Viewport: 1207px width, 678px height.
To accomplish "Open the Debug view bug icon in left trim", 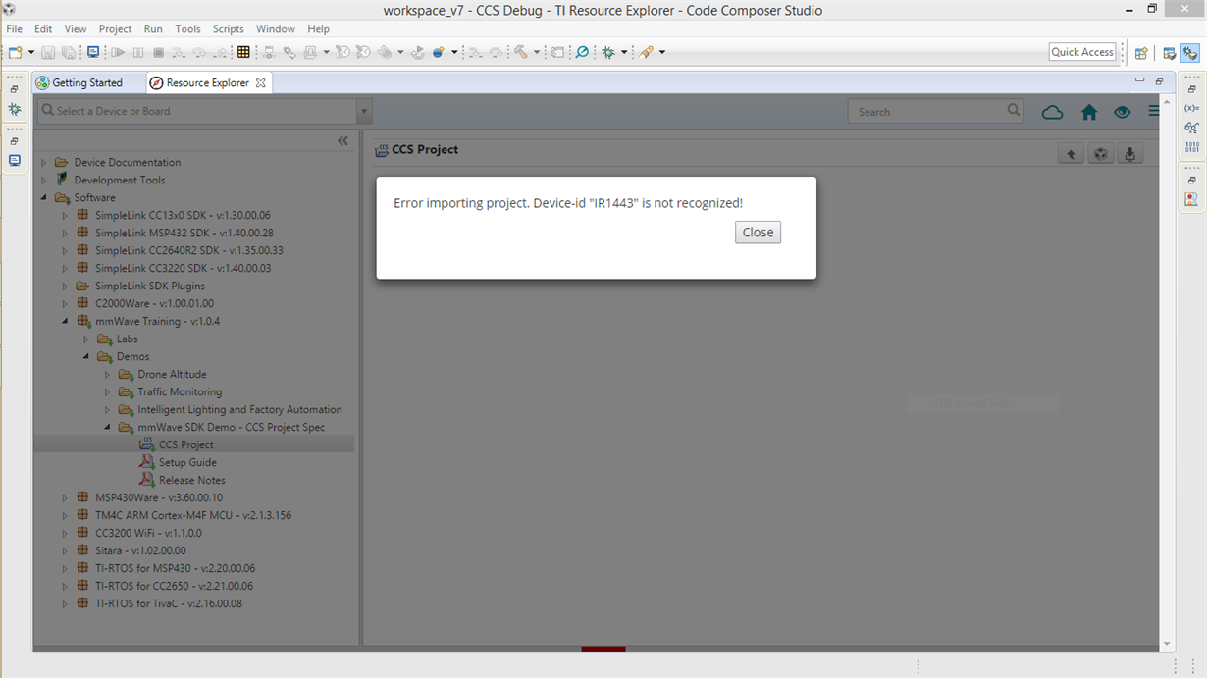I will [x=15, y=109].
